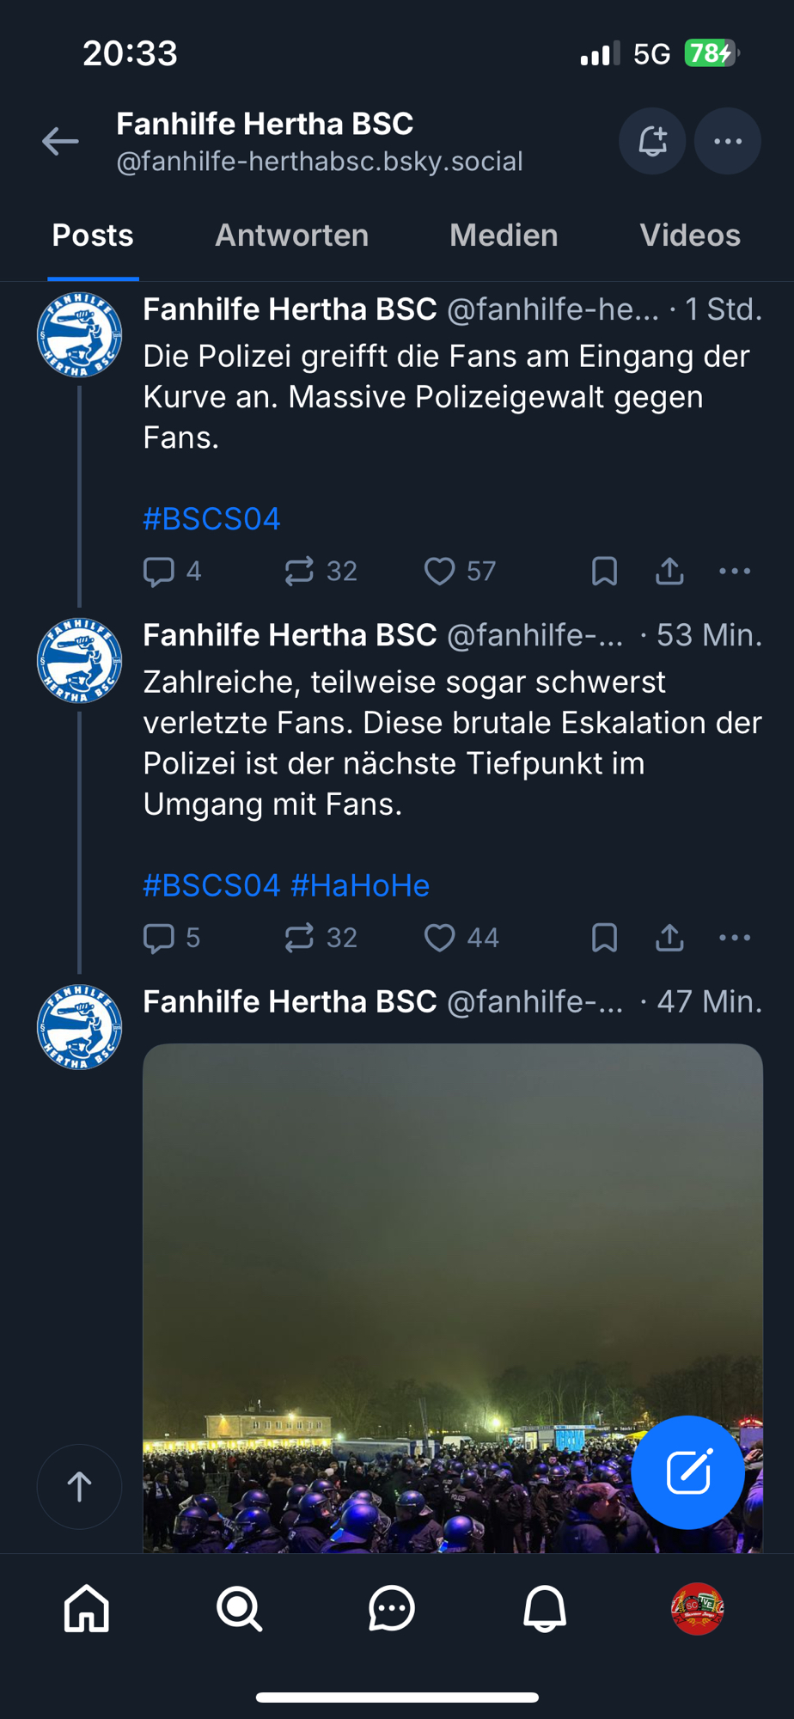Open the #BSCS04 hashtag in first post
This screenshot has height=1719, width=794.
tap(211, 519)
